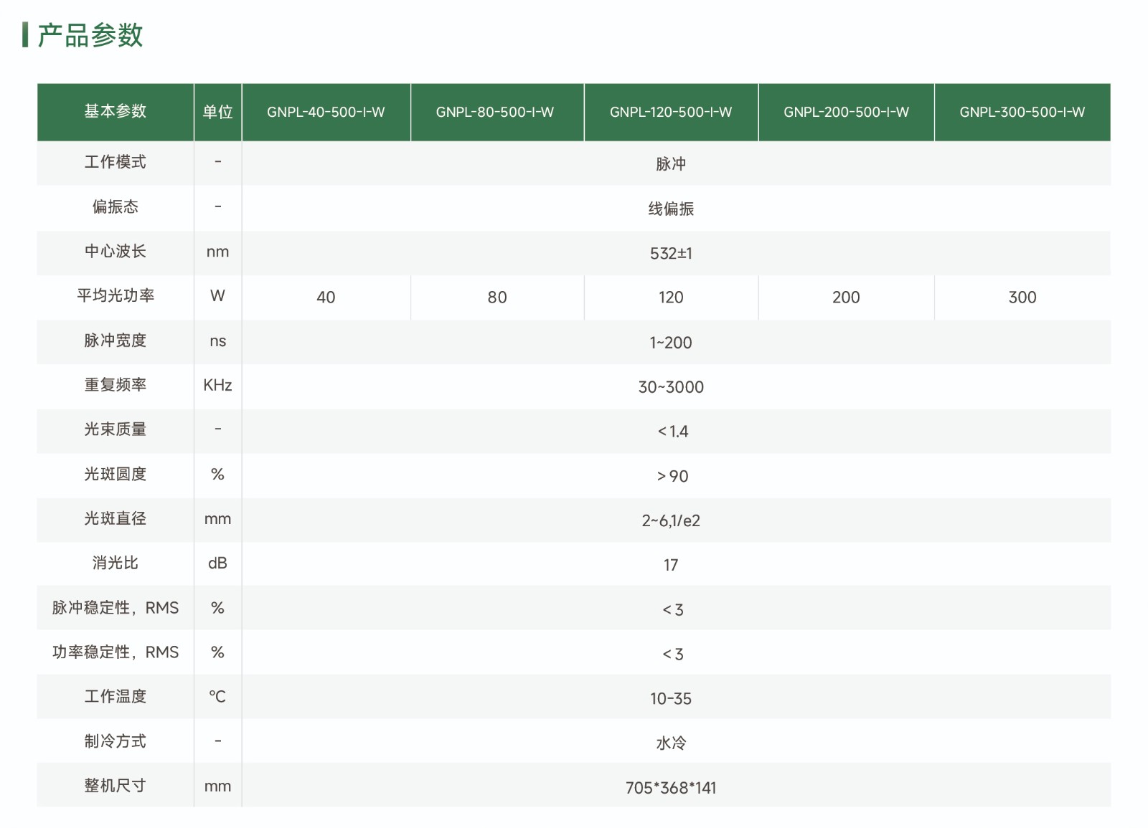Select the GNPL-40-500-I-W column header
The width and height of the screenshot is (1148, 828).
tap(326, 112)
